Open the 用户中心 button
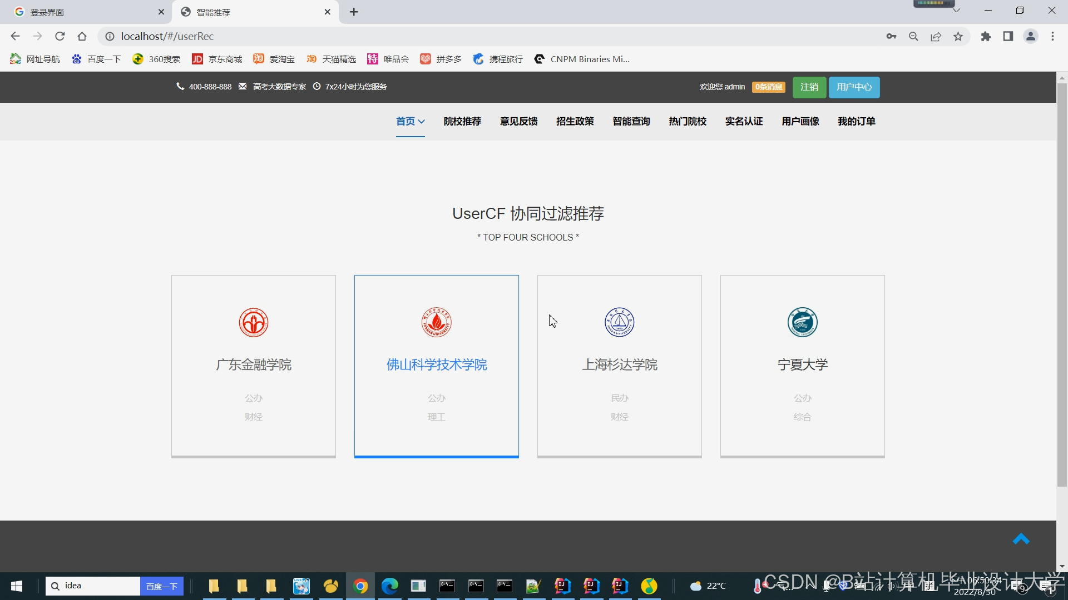 pos(854,87)
